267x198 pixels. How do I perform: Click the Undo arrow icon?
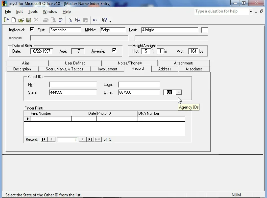pos(95,20)
